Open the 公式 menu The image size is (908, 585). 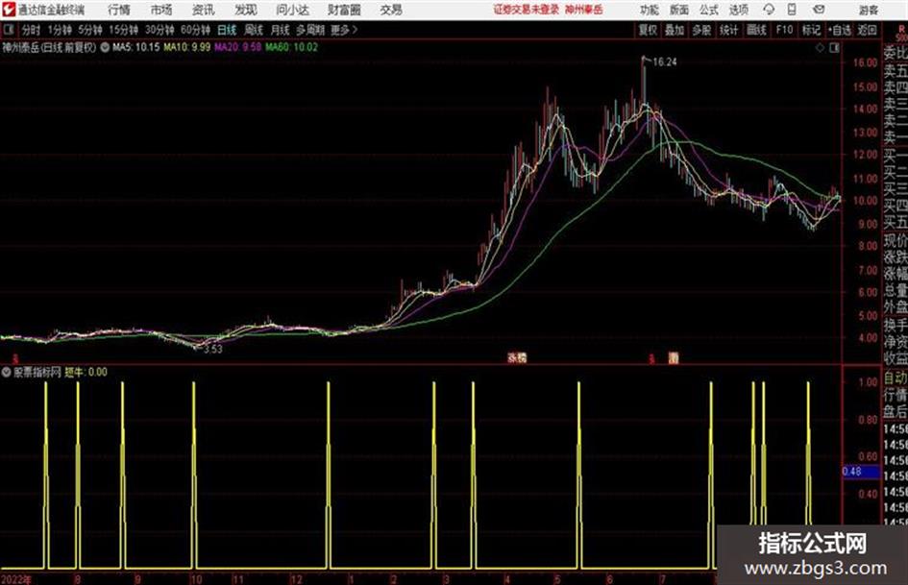point(709,10)
